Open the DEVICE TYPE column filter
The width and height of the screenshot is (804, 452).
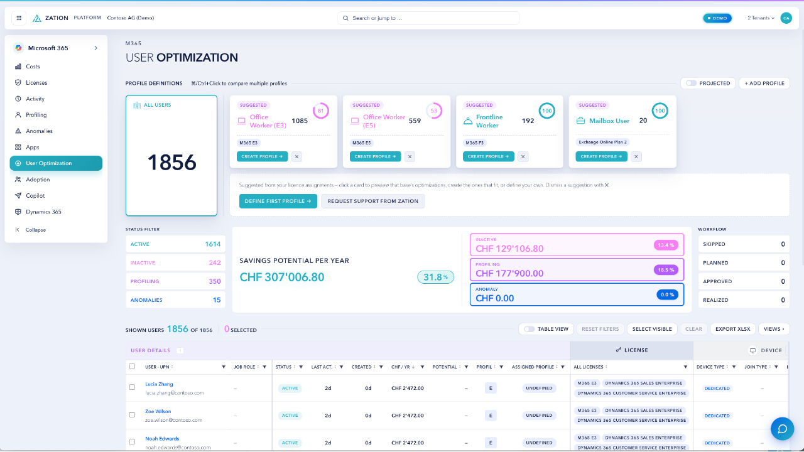pyautogui.click(x=734, y=367)
